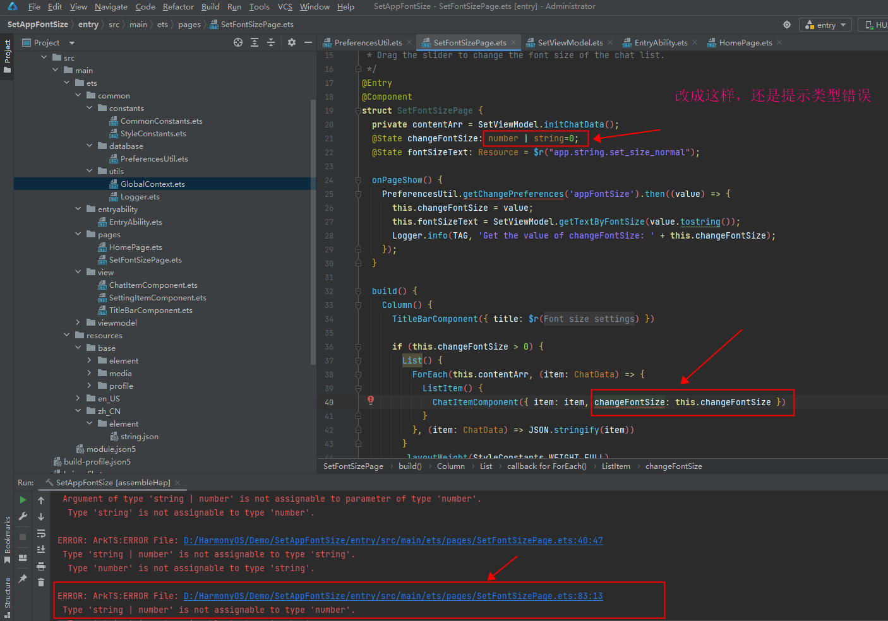
Task: Open error link SetFontSizePage.ets:40:47
Action: [393, 540]
